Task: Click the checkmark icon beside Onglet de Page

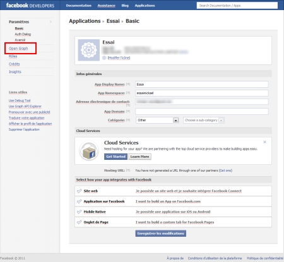Action: (x=80, y=222)
